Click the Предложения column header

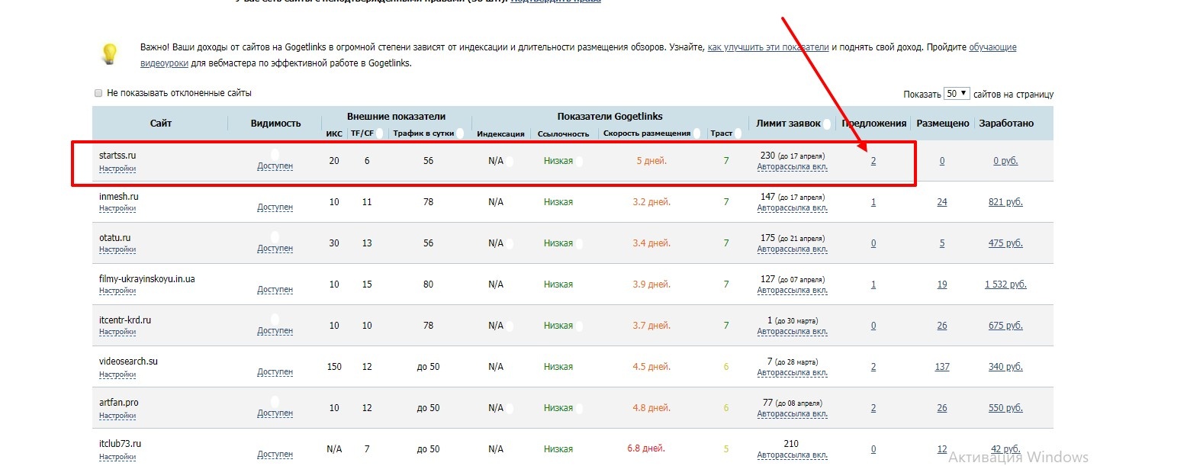pyautogui.click(x=874, y=123)
